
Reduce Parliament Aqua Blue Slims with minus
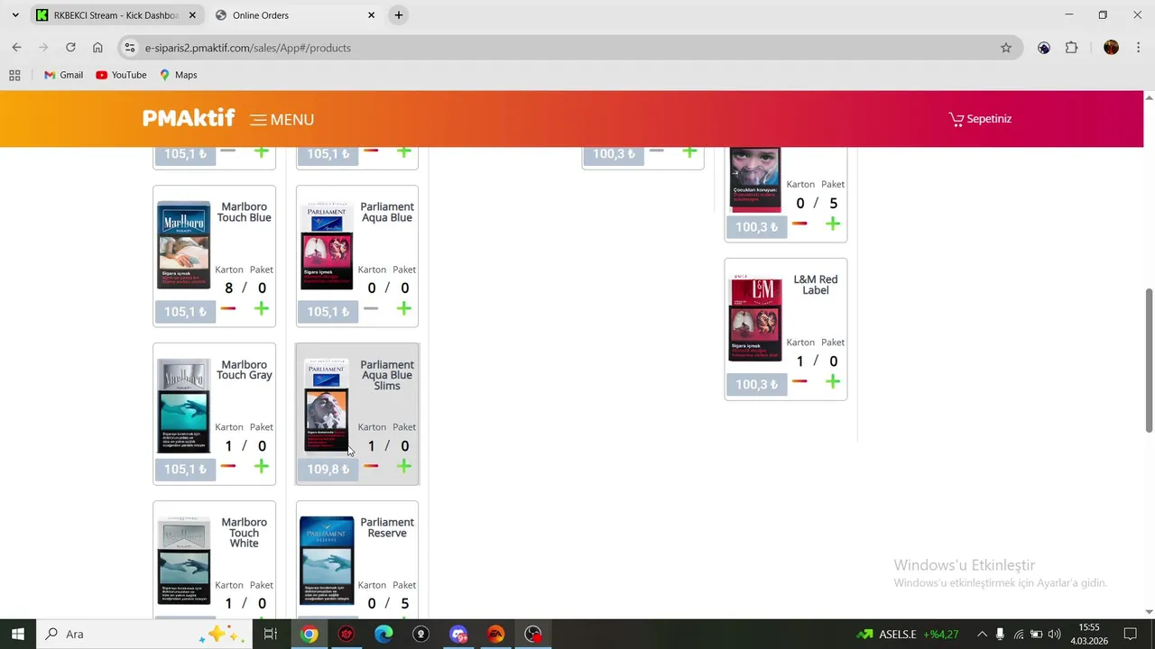click(371, 466)
